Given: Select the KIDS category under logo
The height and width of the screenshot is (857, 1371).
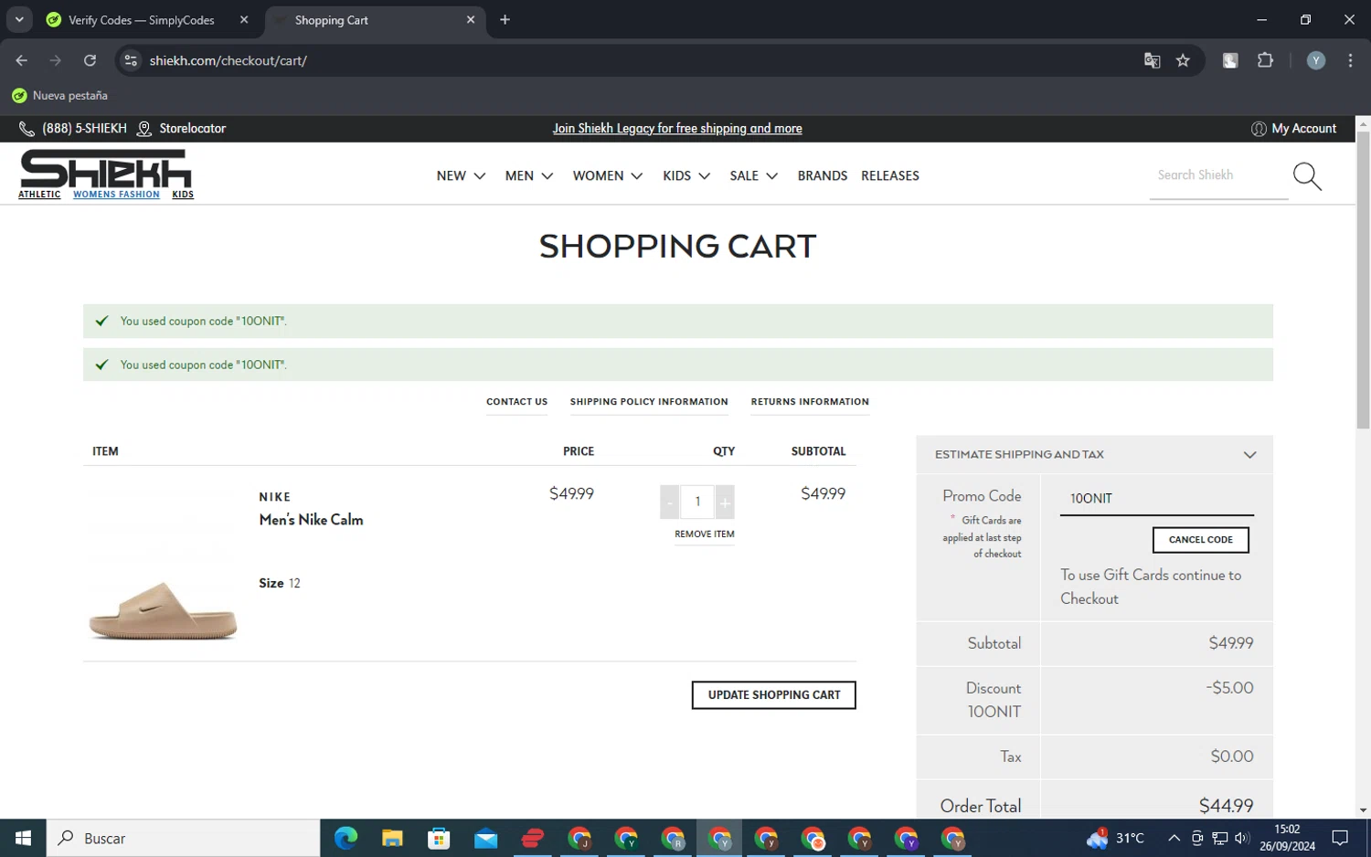Looking at the screenshot, I should 183,195.
